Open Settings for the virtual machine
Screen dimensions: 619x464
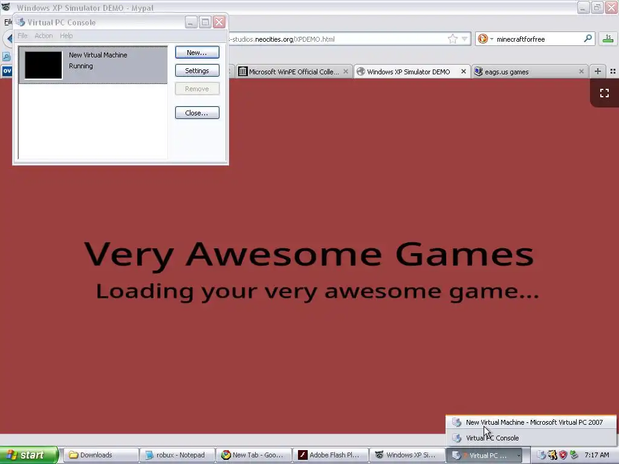tap(197, 71)
